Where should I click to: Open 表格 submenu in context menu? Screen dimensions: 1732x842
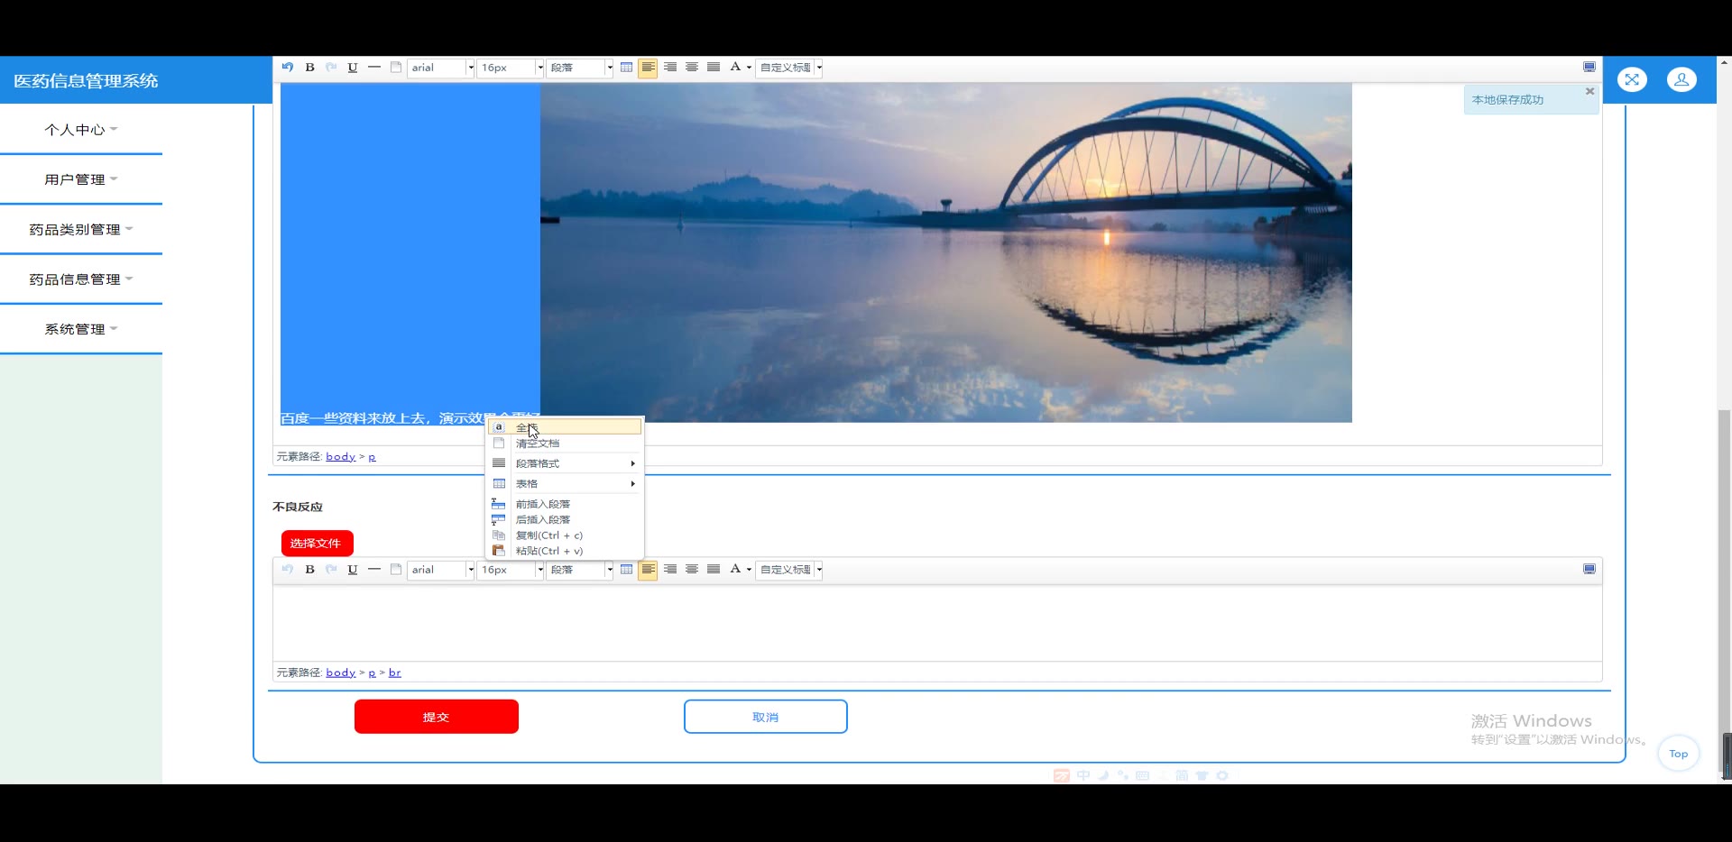pos(565,484)
